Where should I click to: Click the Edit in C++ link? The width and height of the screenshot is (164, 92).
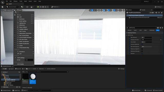pos(160,18)
